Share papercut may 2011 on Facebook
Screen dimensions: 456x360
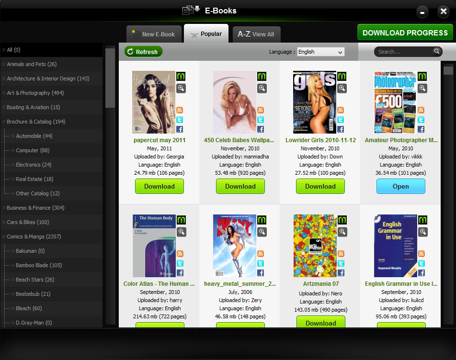(180, 129)
